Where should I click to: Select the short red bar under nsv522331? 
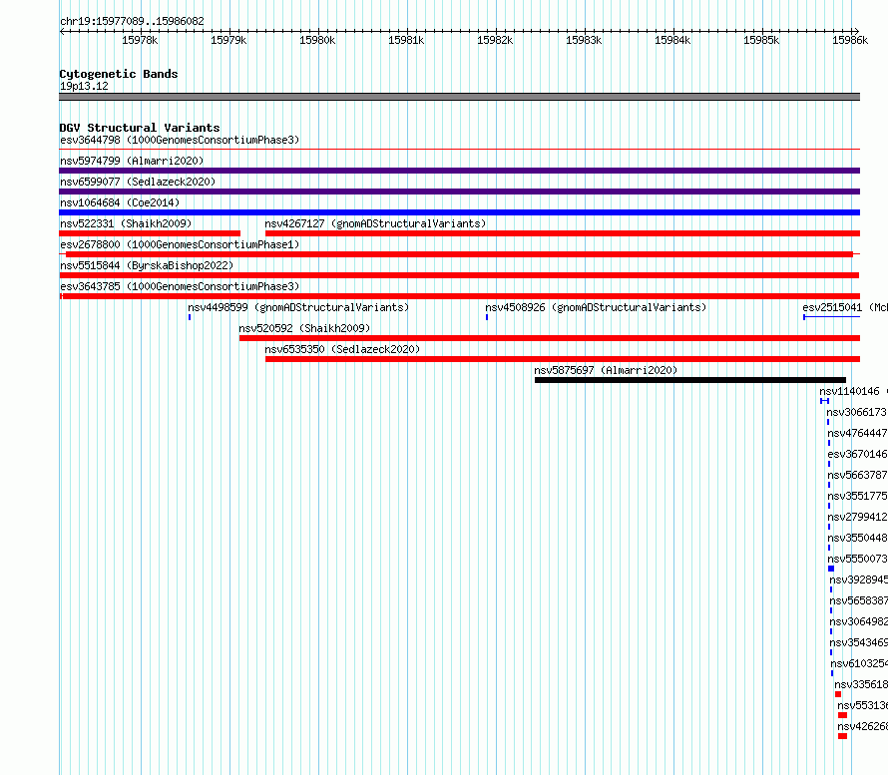(x=150, y=233)
